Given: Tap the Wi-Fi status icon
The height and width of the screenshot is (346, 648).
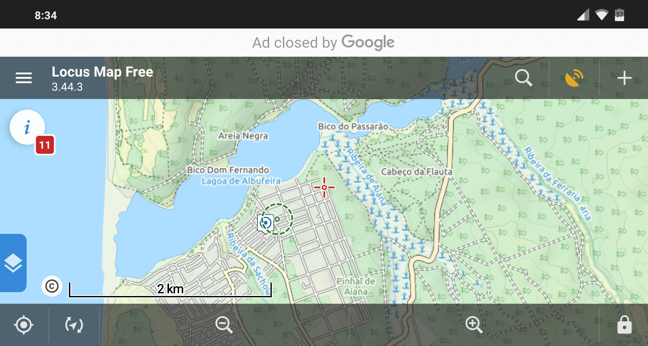Looking at the screenshot, I should (x=601, y=15).
